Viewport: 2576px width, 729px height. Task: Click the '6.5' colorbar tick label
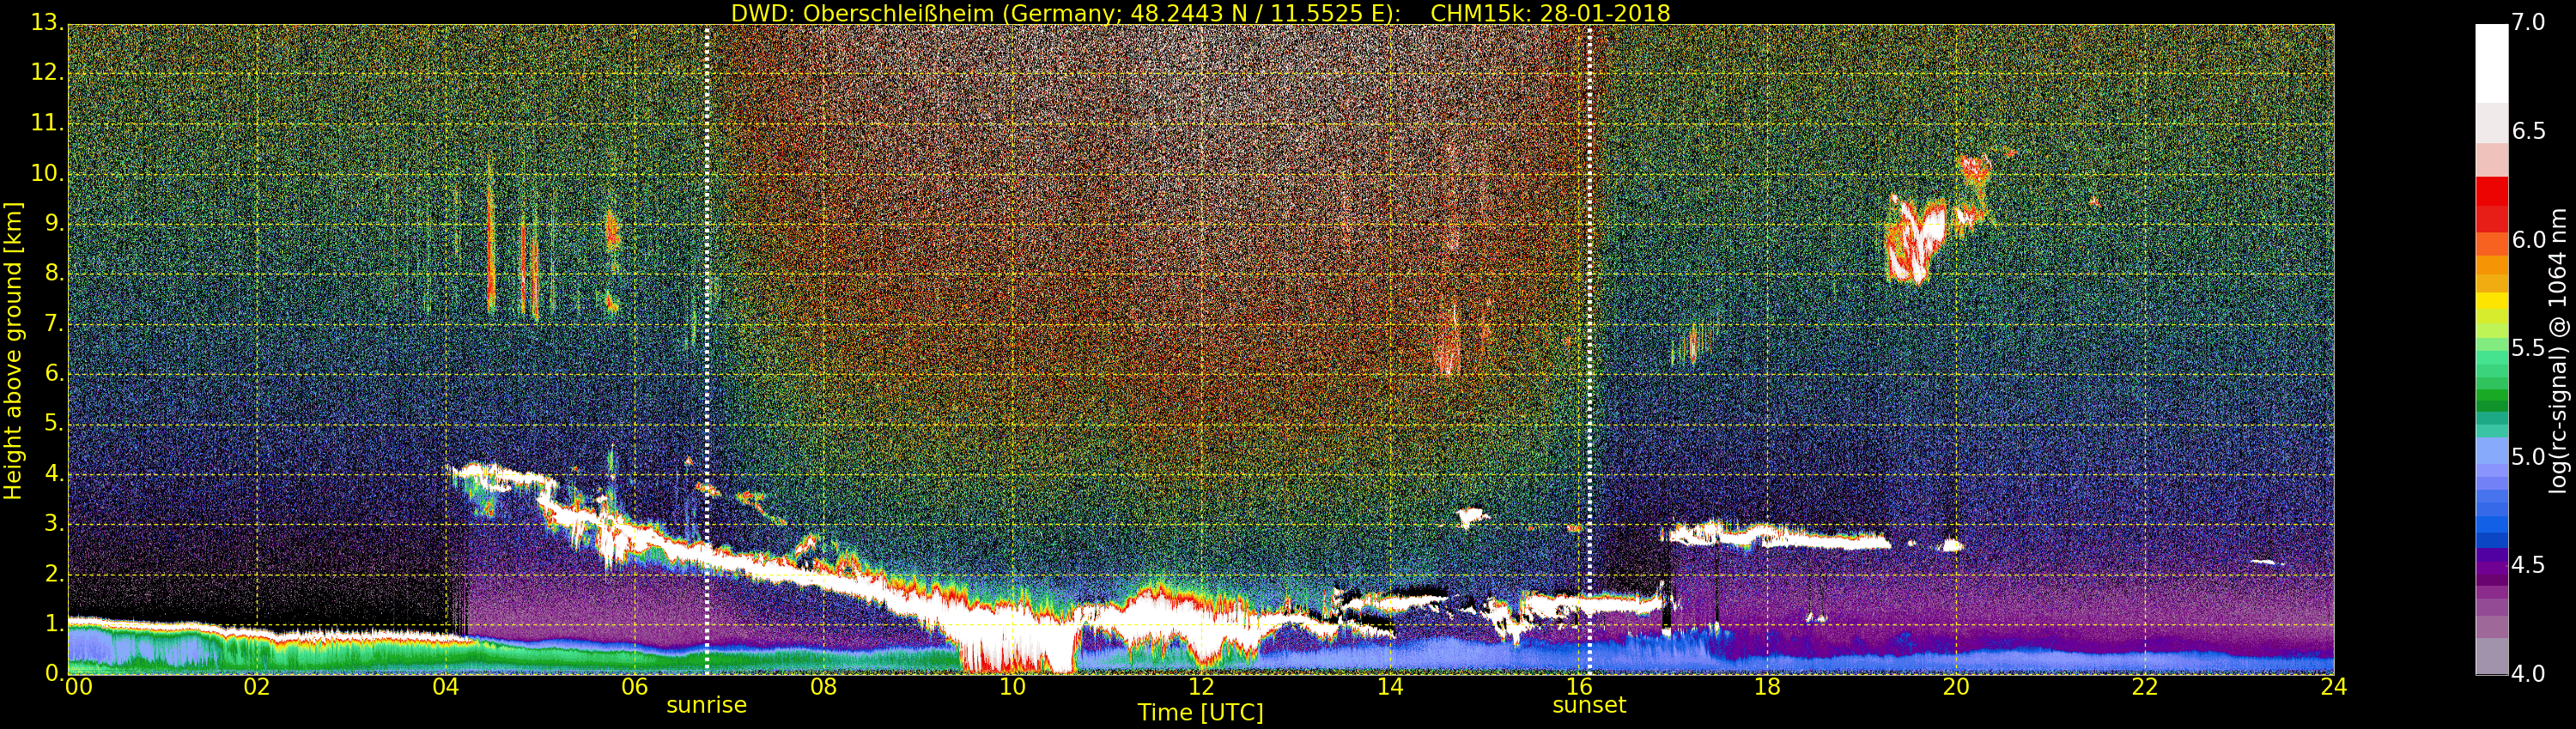(x=2528, y=131)
